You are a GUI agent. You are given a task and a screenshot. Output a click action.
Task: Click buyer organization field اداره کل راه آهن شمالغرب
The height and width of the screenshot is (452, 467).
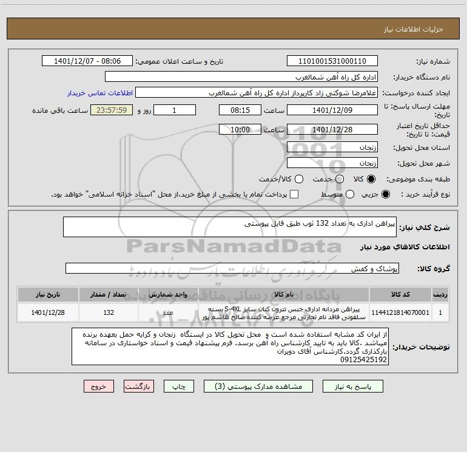click(x=241, y=77)
